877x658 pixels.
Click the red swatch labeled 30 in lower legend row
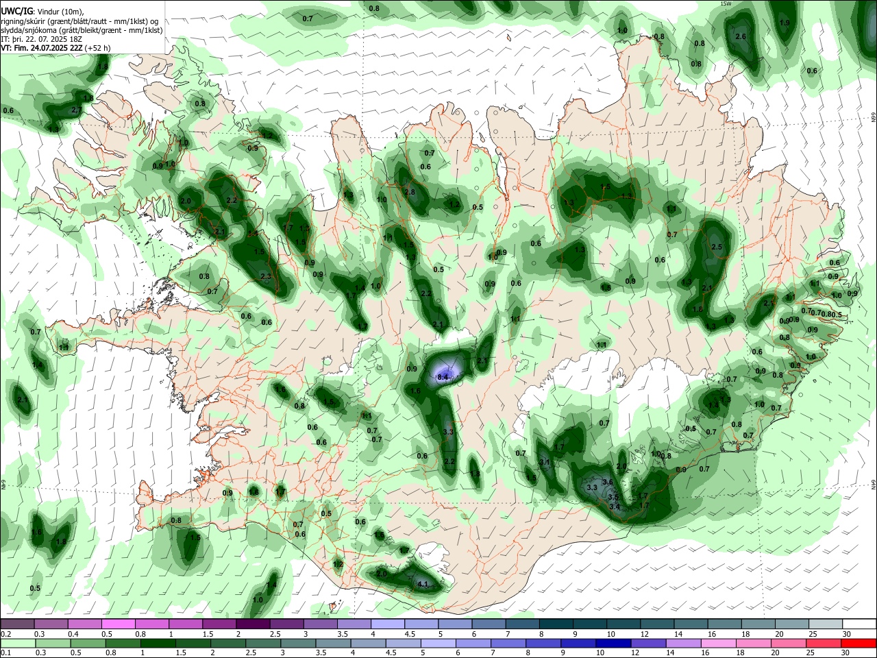pyautogui.click(x=859, y=644)
